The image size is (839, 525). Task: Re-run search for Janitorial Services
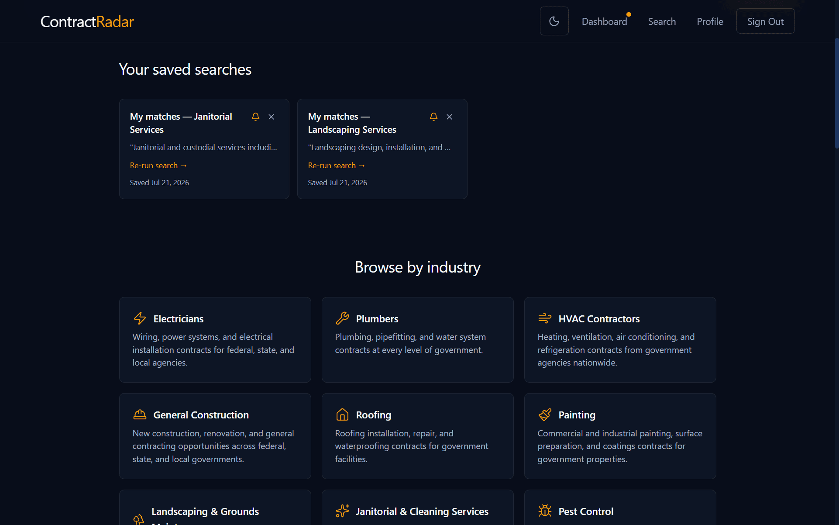[x=158, y=166]
